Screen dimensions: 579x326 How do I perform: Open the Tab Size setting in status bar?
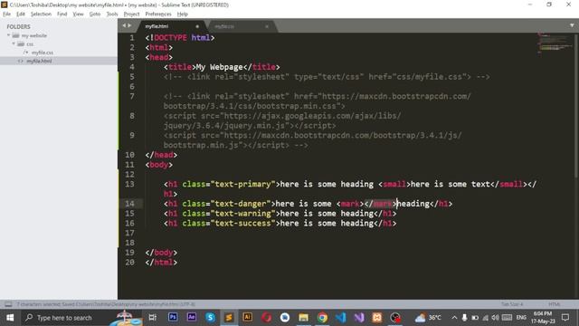pyautogui.click(x=512, y=304)
